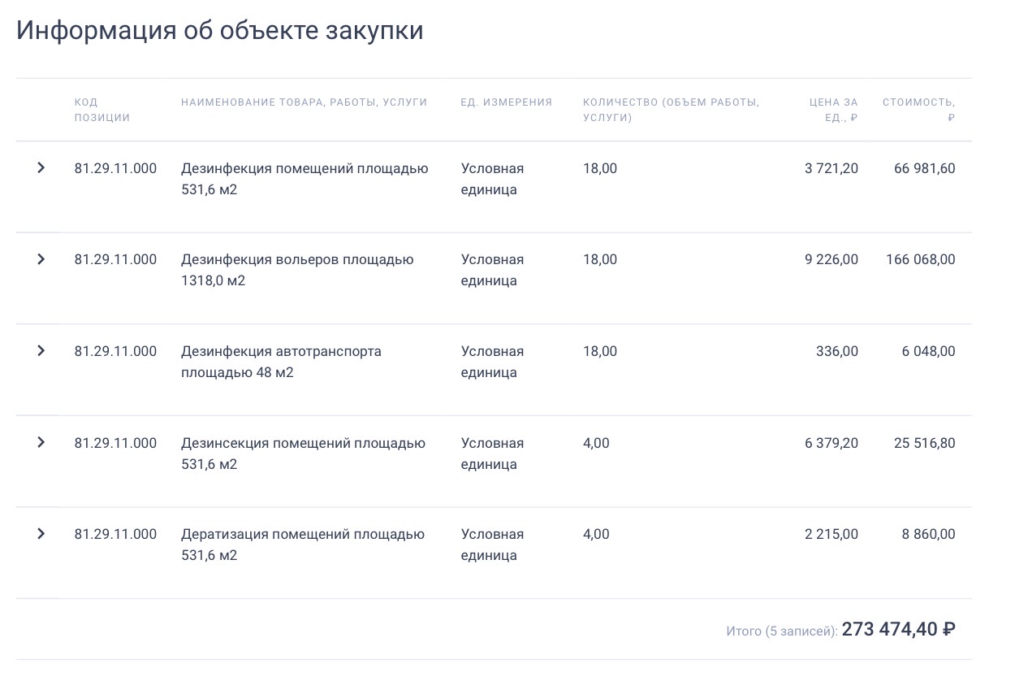Click 'Наименование товара, работы, услуги' column header
Viewport: 1028px width, 677px height.
pyautogui.click(x=304, y=102)
